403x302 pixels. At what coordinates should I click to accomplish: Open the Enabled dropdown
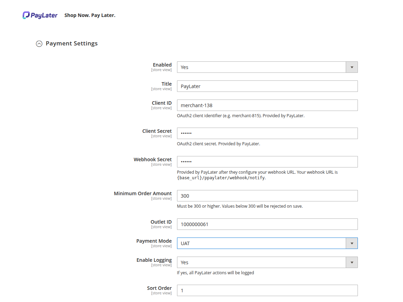tap(267, 67)
